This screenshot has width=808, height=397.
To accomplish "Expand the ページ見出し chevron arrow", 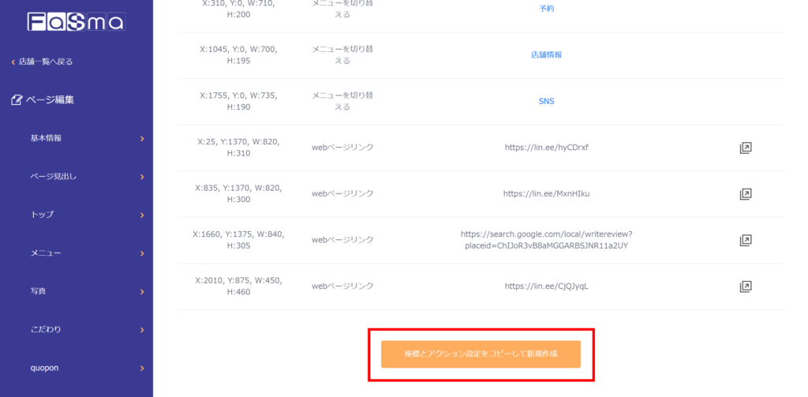I will [142, 177].
